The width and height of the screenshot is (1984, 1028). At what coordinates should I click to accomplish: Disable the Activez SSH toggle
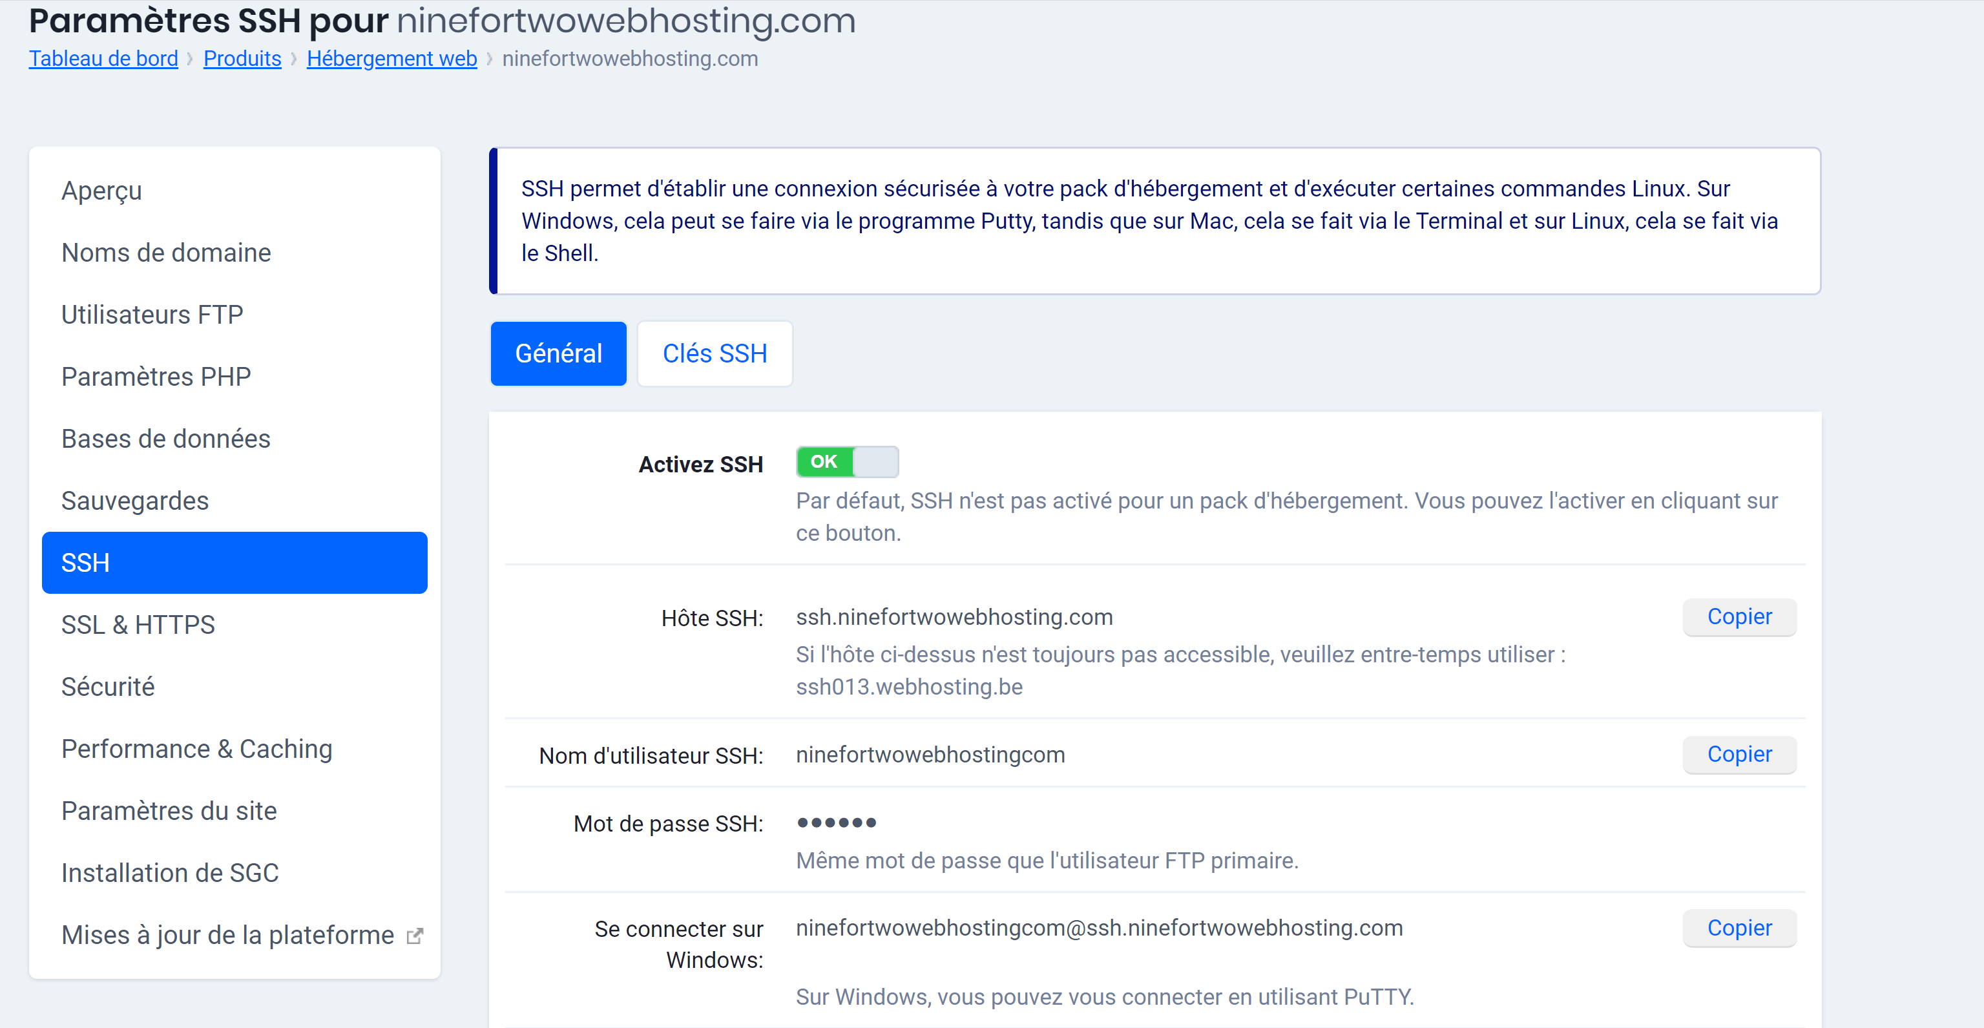846,461
